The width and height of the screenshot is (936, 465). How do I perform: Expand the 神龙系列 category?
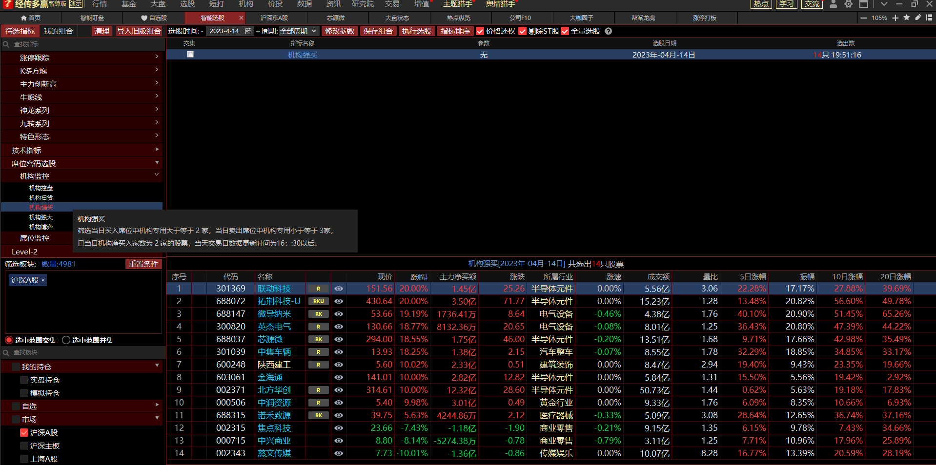click(x=82, y=110)
